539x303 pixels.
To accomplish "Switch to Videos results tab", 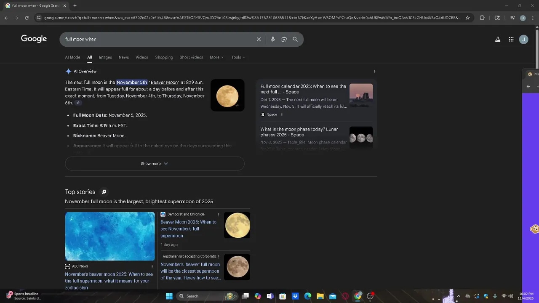I will (142, 57).
